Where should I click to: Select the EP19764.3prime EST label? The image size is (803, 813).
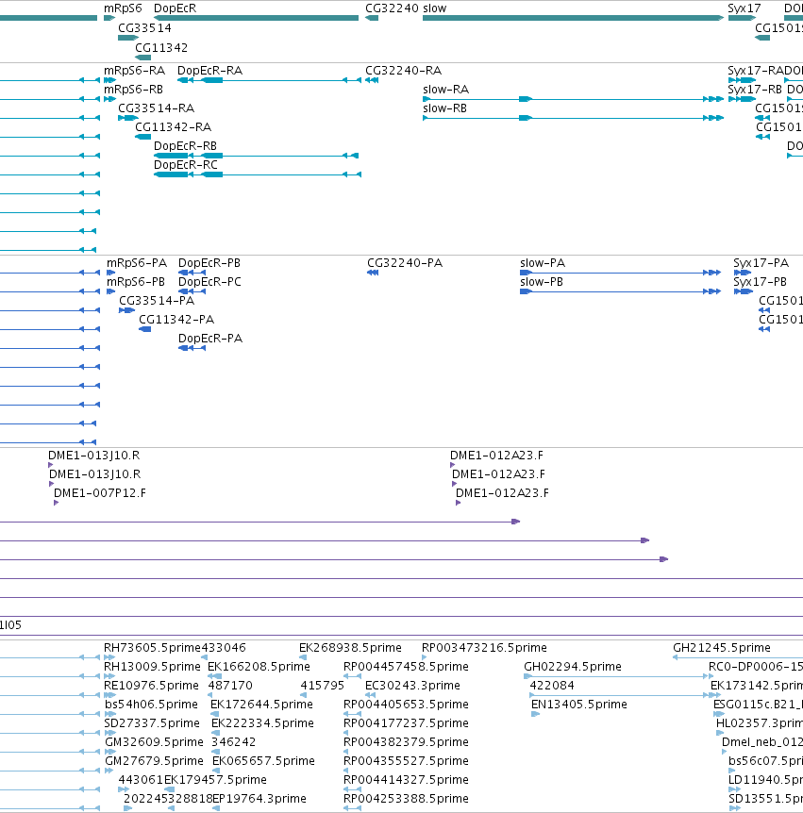pyautogui.click(x=259, y=799)
